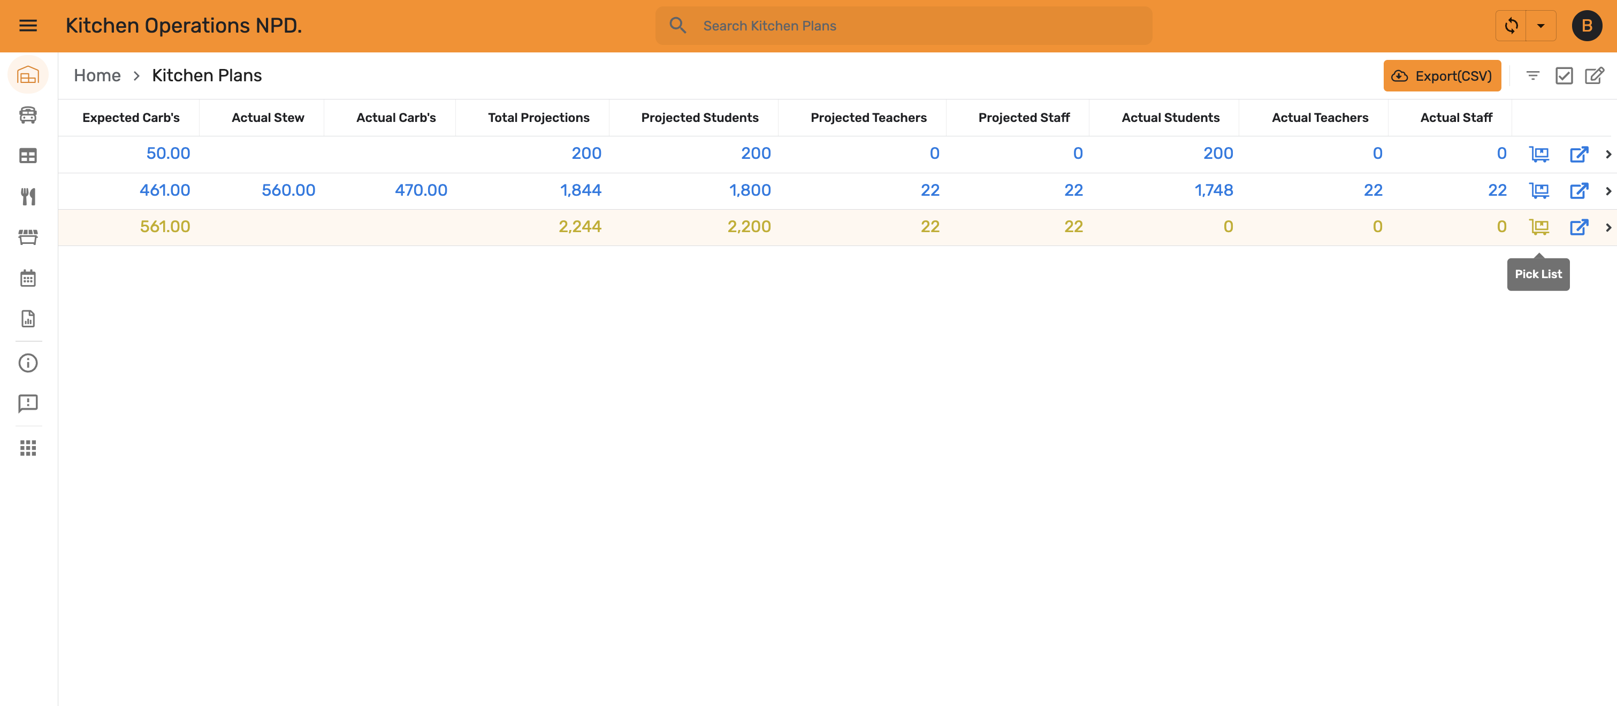Image resolution: width=1617 pixels, height=706 pixels.
Task: Select the 470.00 Actual Carb's cell
Action: pos(421,190)
